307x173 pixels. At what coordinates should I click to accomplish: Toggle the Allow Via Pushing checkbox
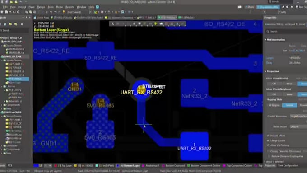pyautogui.click(x=268, y=145)
